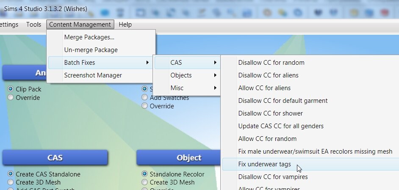
Task: Open the Help menu
Action: [125, 25]
